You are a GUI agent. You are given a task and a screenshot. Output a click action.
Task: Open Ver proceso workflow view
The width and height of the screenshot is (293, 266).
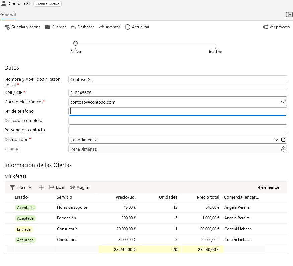click(276, 27)
